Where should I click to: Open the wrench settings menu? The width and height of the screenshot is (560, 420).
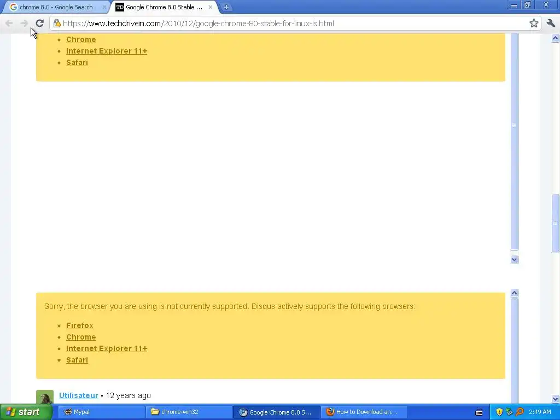pos(551,24)
